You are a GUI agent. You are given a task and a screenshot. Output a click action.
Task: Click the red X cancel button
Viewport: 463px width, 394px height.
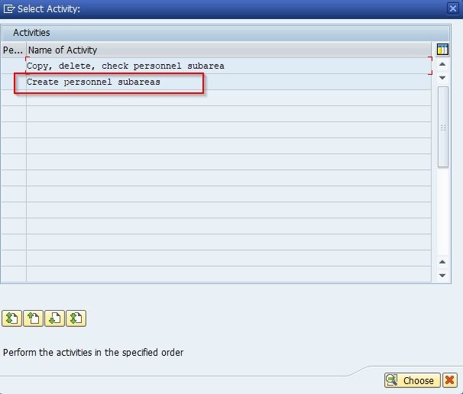coord(450,380)
